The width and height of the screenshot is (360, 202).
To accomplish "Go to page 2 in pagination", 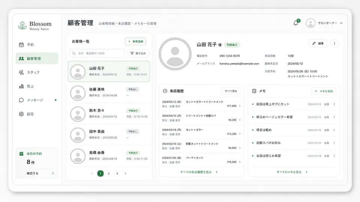I will pyautogui.click(x=109, y=173).
